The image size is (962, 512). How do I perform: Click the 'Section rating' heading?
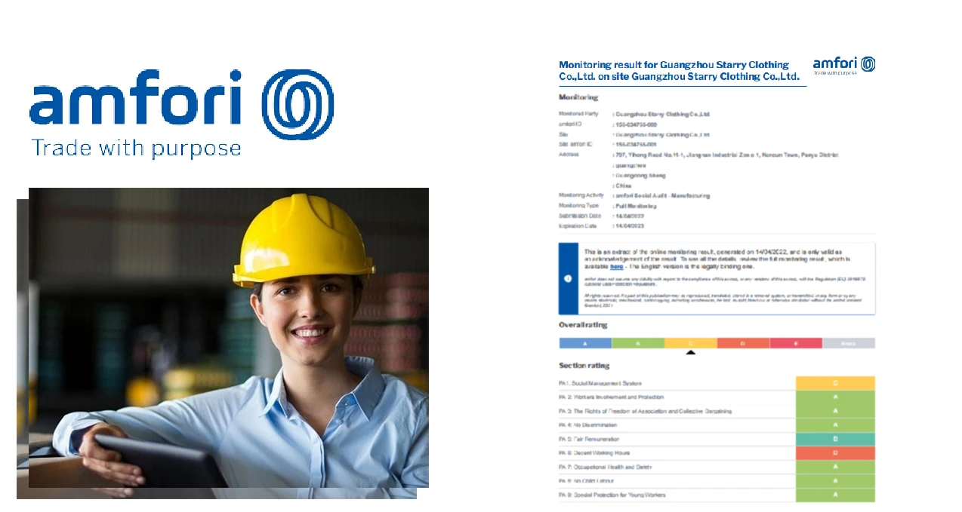(x=584, y=366)
